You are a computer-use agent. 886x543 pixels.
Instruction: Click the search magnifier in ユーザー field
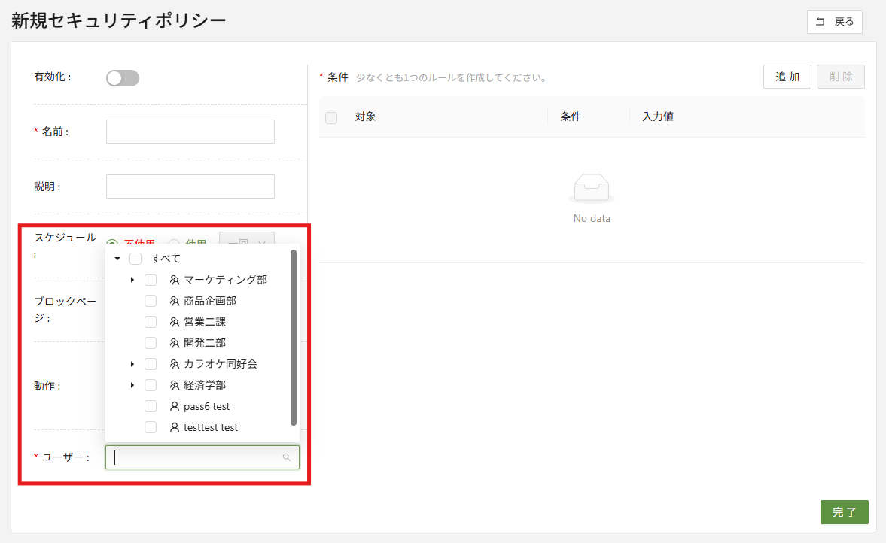287,457
